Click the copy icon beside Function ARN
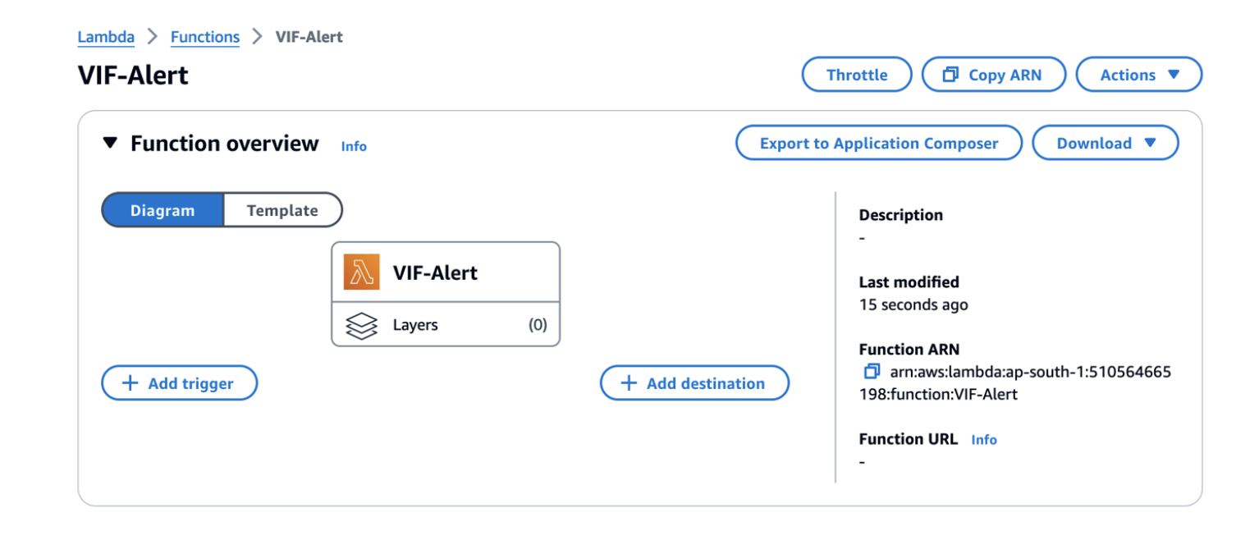1259x554 pixels. (872, 372)
